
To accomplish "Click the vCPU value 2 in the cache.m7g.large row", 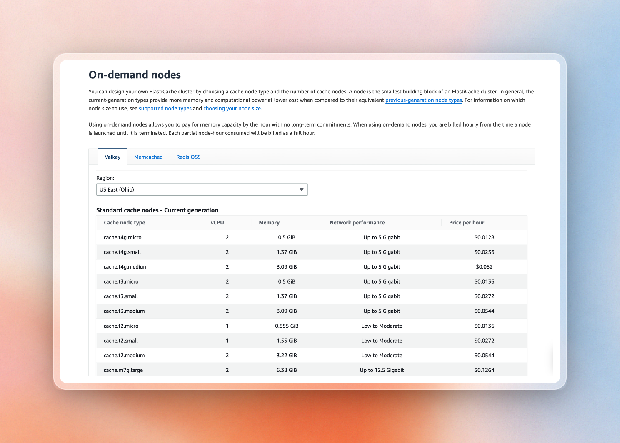I will click(227, 370).
